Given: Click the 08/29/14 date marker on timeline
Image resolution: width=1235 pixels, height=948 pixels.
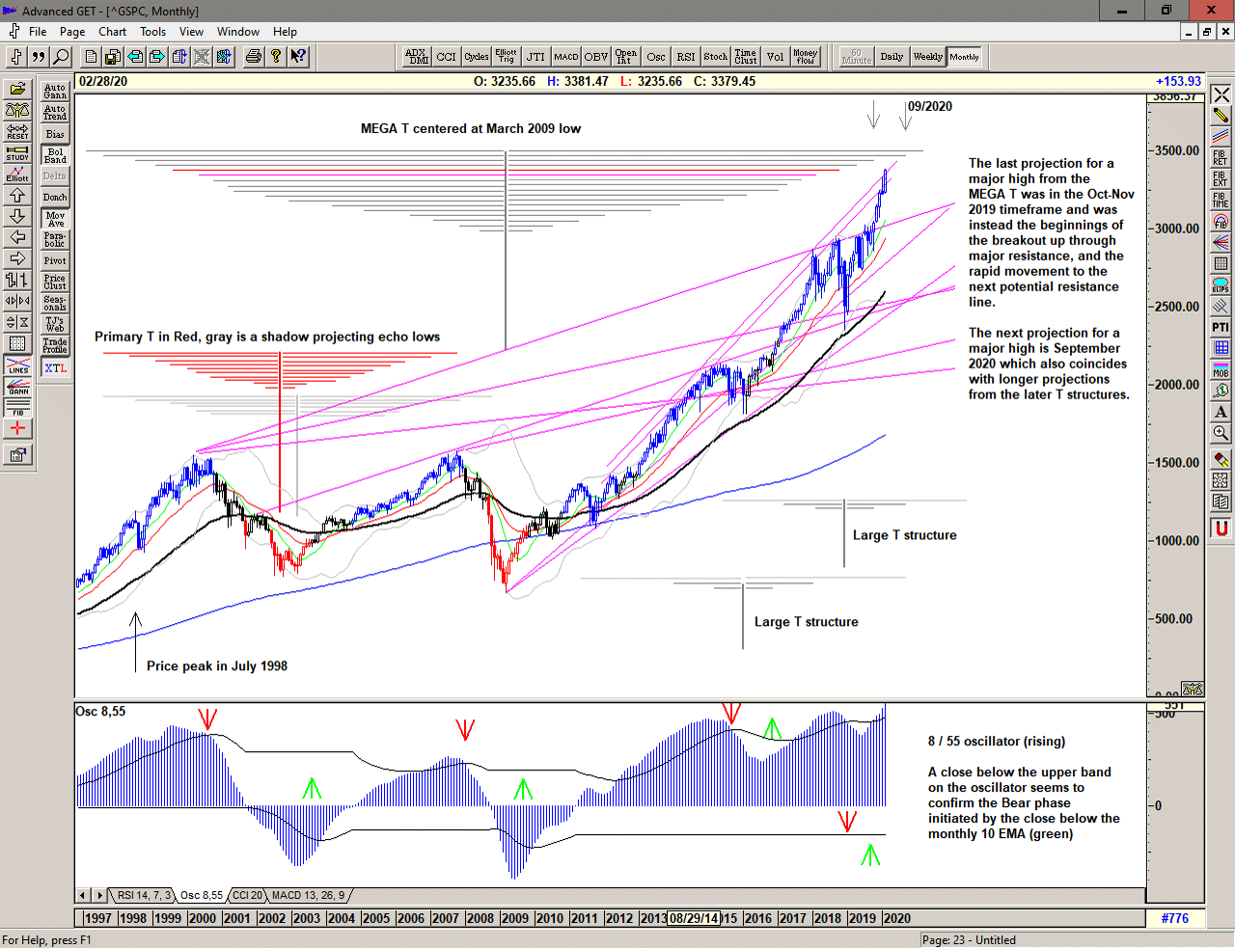Looking at the screenshot, I should (x=694, y=918).
